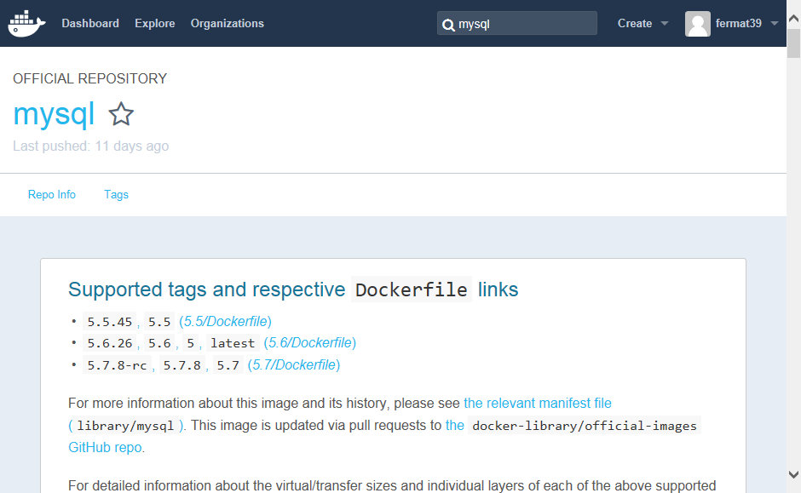Image resolution: width=801 pixels, height=493 pixels.
Task: Follow the relevant manifest file link
Action: point(538,404)
